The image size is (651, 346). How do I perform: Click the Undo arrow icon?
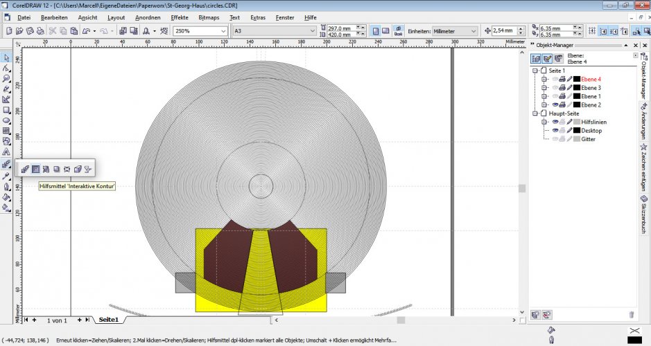87,31
